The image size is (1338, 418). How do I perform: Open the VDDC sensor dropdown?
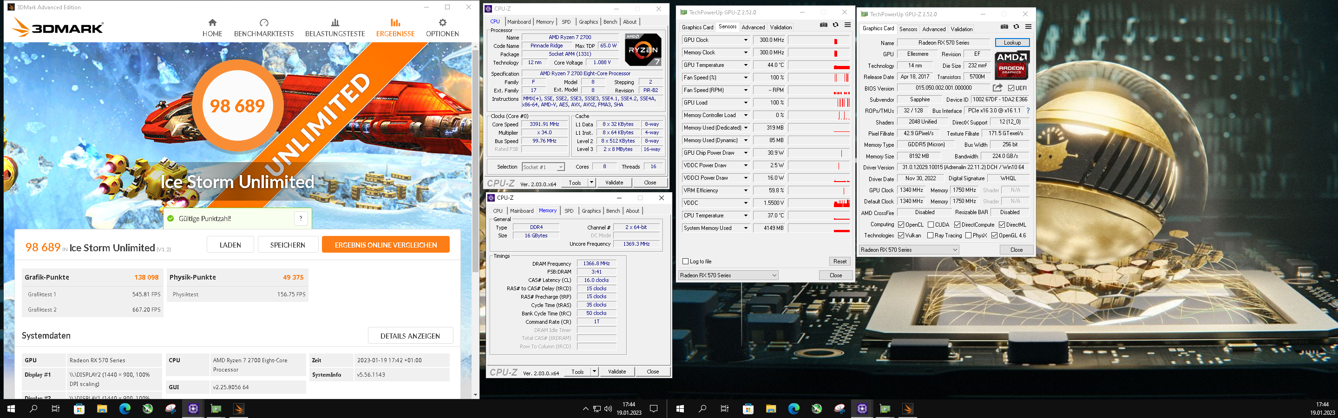coord(746,203)
